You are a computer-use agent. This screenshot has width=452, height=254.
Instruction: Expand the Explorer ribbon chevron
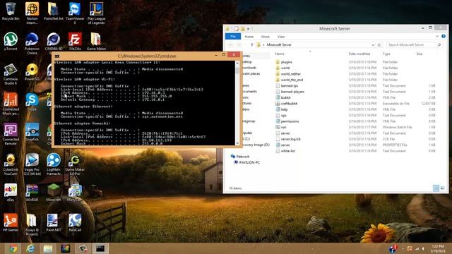pyautogui.click(x=437, y=36)
